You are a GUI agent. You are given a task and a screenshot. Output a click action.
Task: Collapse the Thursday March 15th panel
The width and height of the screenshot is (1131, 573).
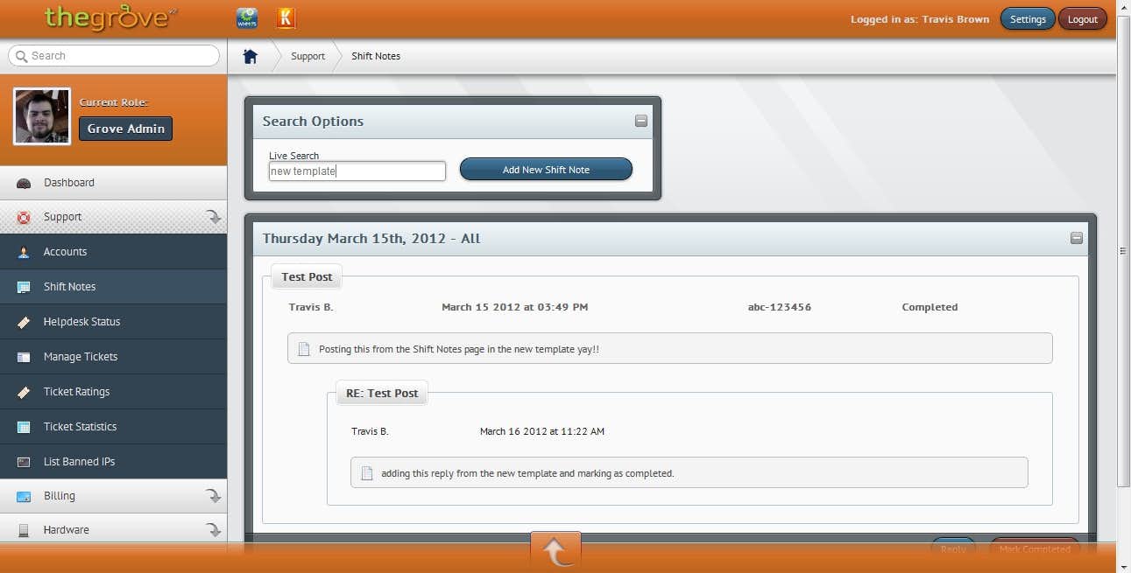[x=1077, y=238]
